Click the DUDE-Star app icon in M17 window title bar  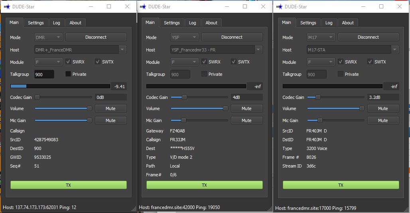click(x=279, y=6)
